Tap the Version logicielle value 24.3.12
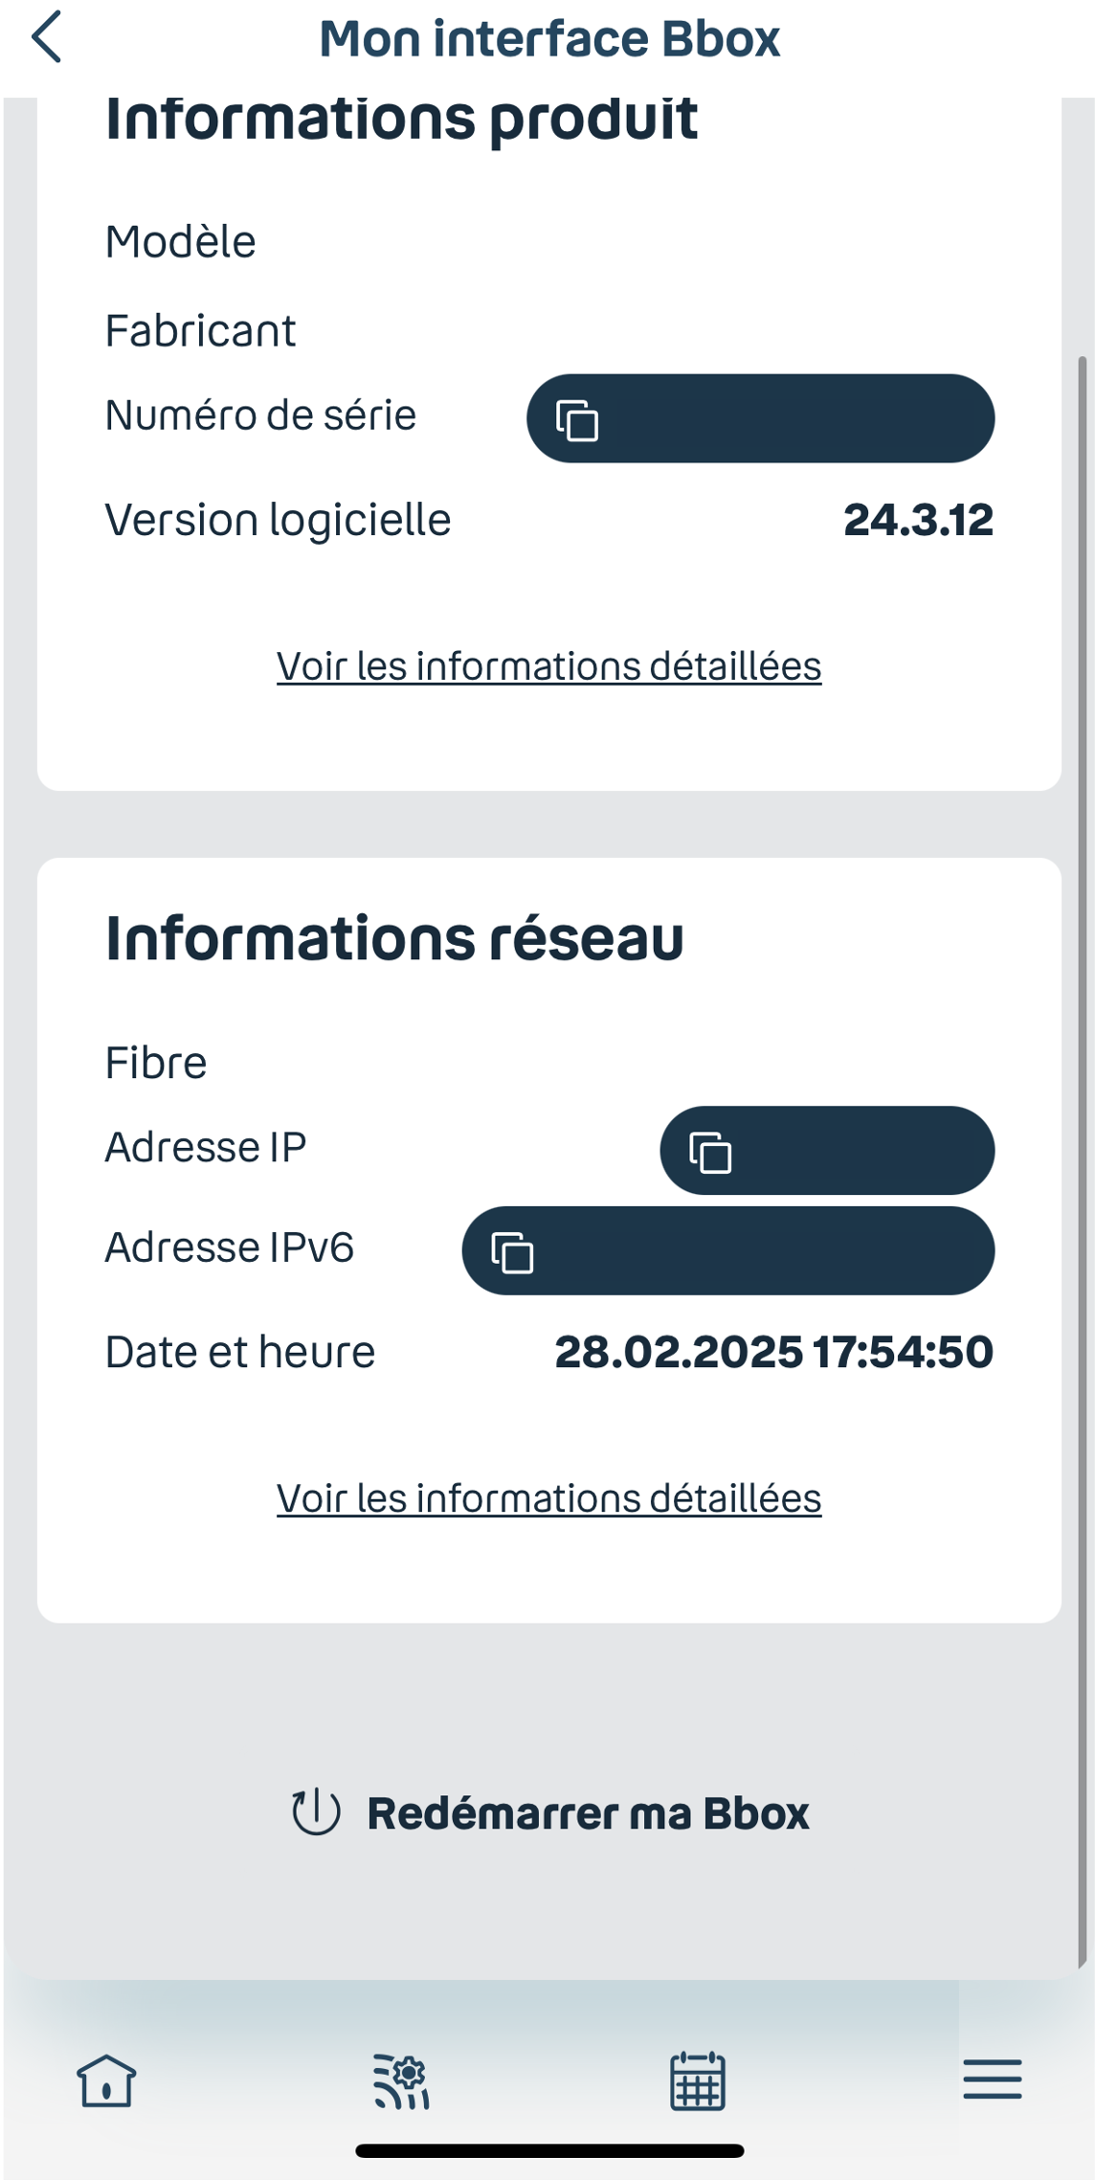Viewport: 1096px width, 2180px height. click(x=919, y=519)
